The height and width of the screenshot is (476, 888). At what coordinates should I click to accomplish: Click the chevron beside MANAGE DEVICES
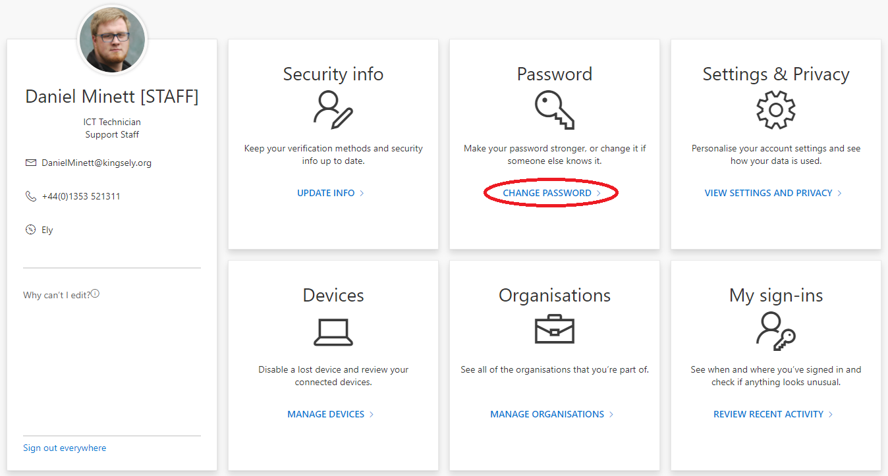click(x=373, y=414)
